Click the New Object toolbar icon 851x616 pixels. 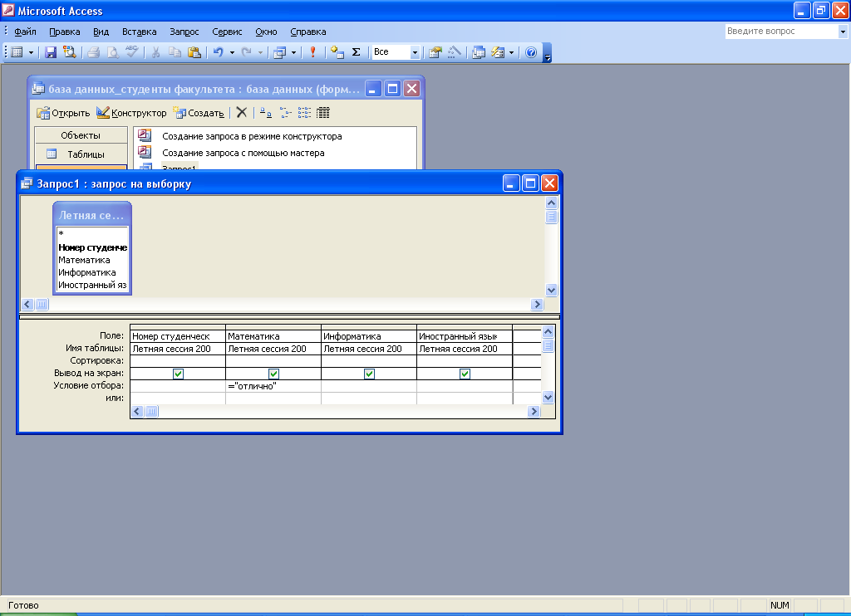coord(498,52)
